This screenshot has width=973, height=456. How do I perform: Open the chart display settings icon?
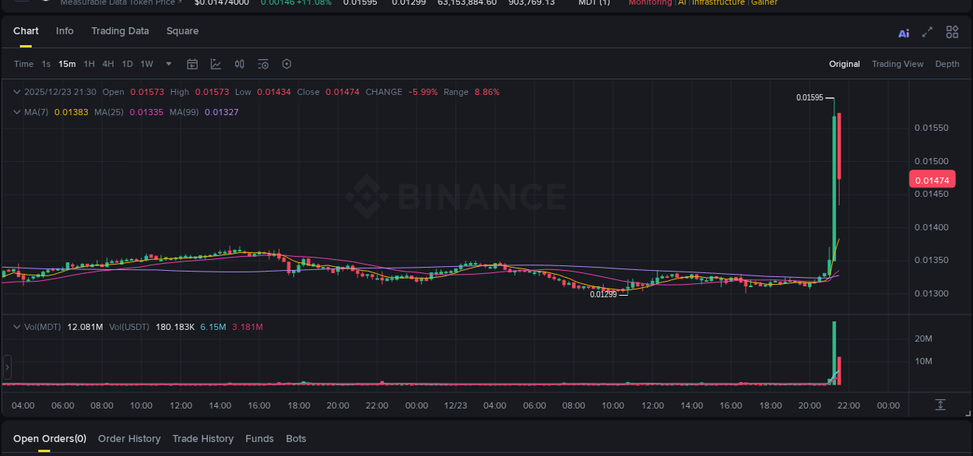[x=262, y=64]
